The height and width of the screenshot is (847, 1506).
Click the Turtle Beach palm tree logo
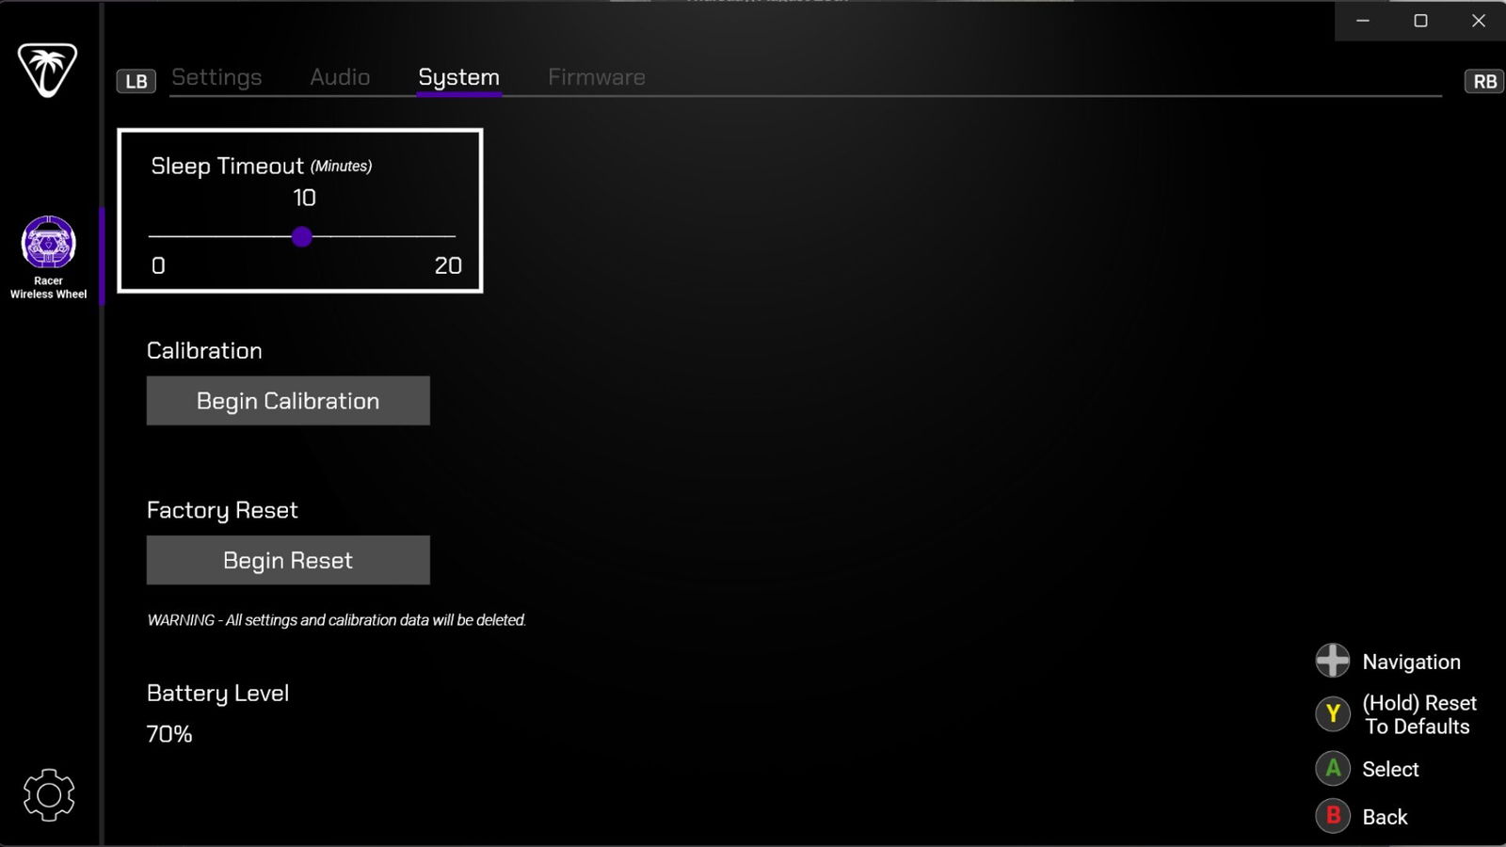[x=47, y=70]
